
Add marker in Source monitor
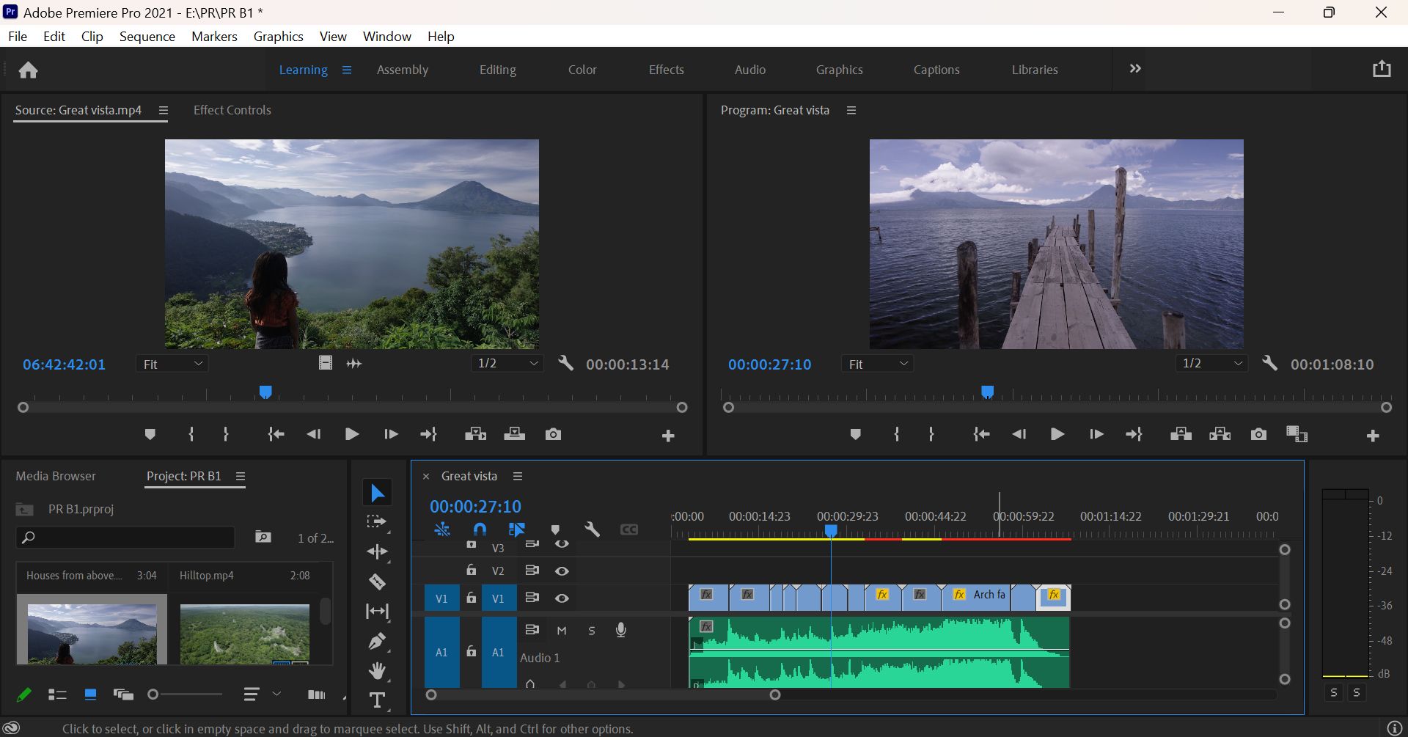click(x=150, y=434)
